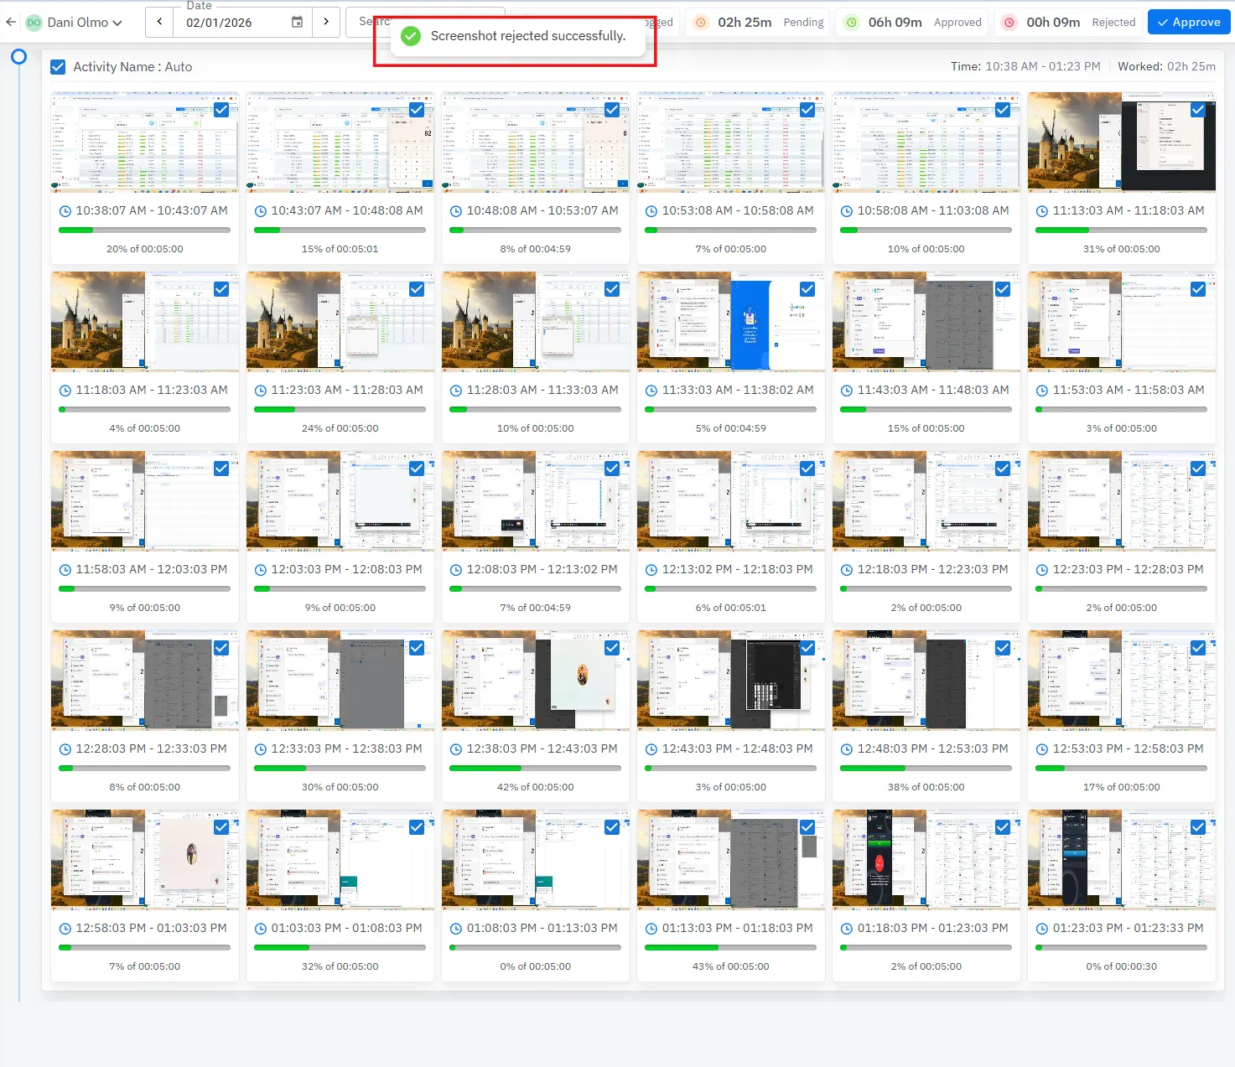Click the back arrow icon
The width and height of the screenshot is (1235, 1067).
11,22
